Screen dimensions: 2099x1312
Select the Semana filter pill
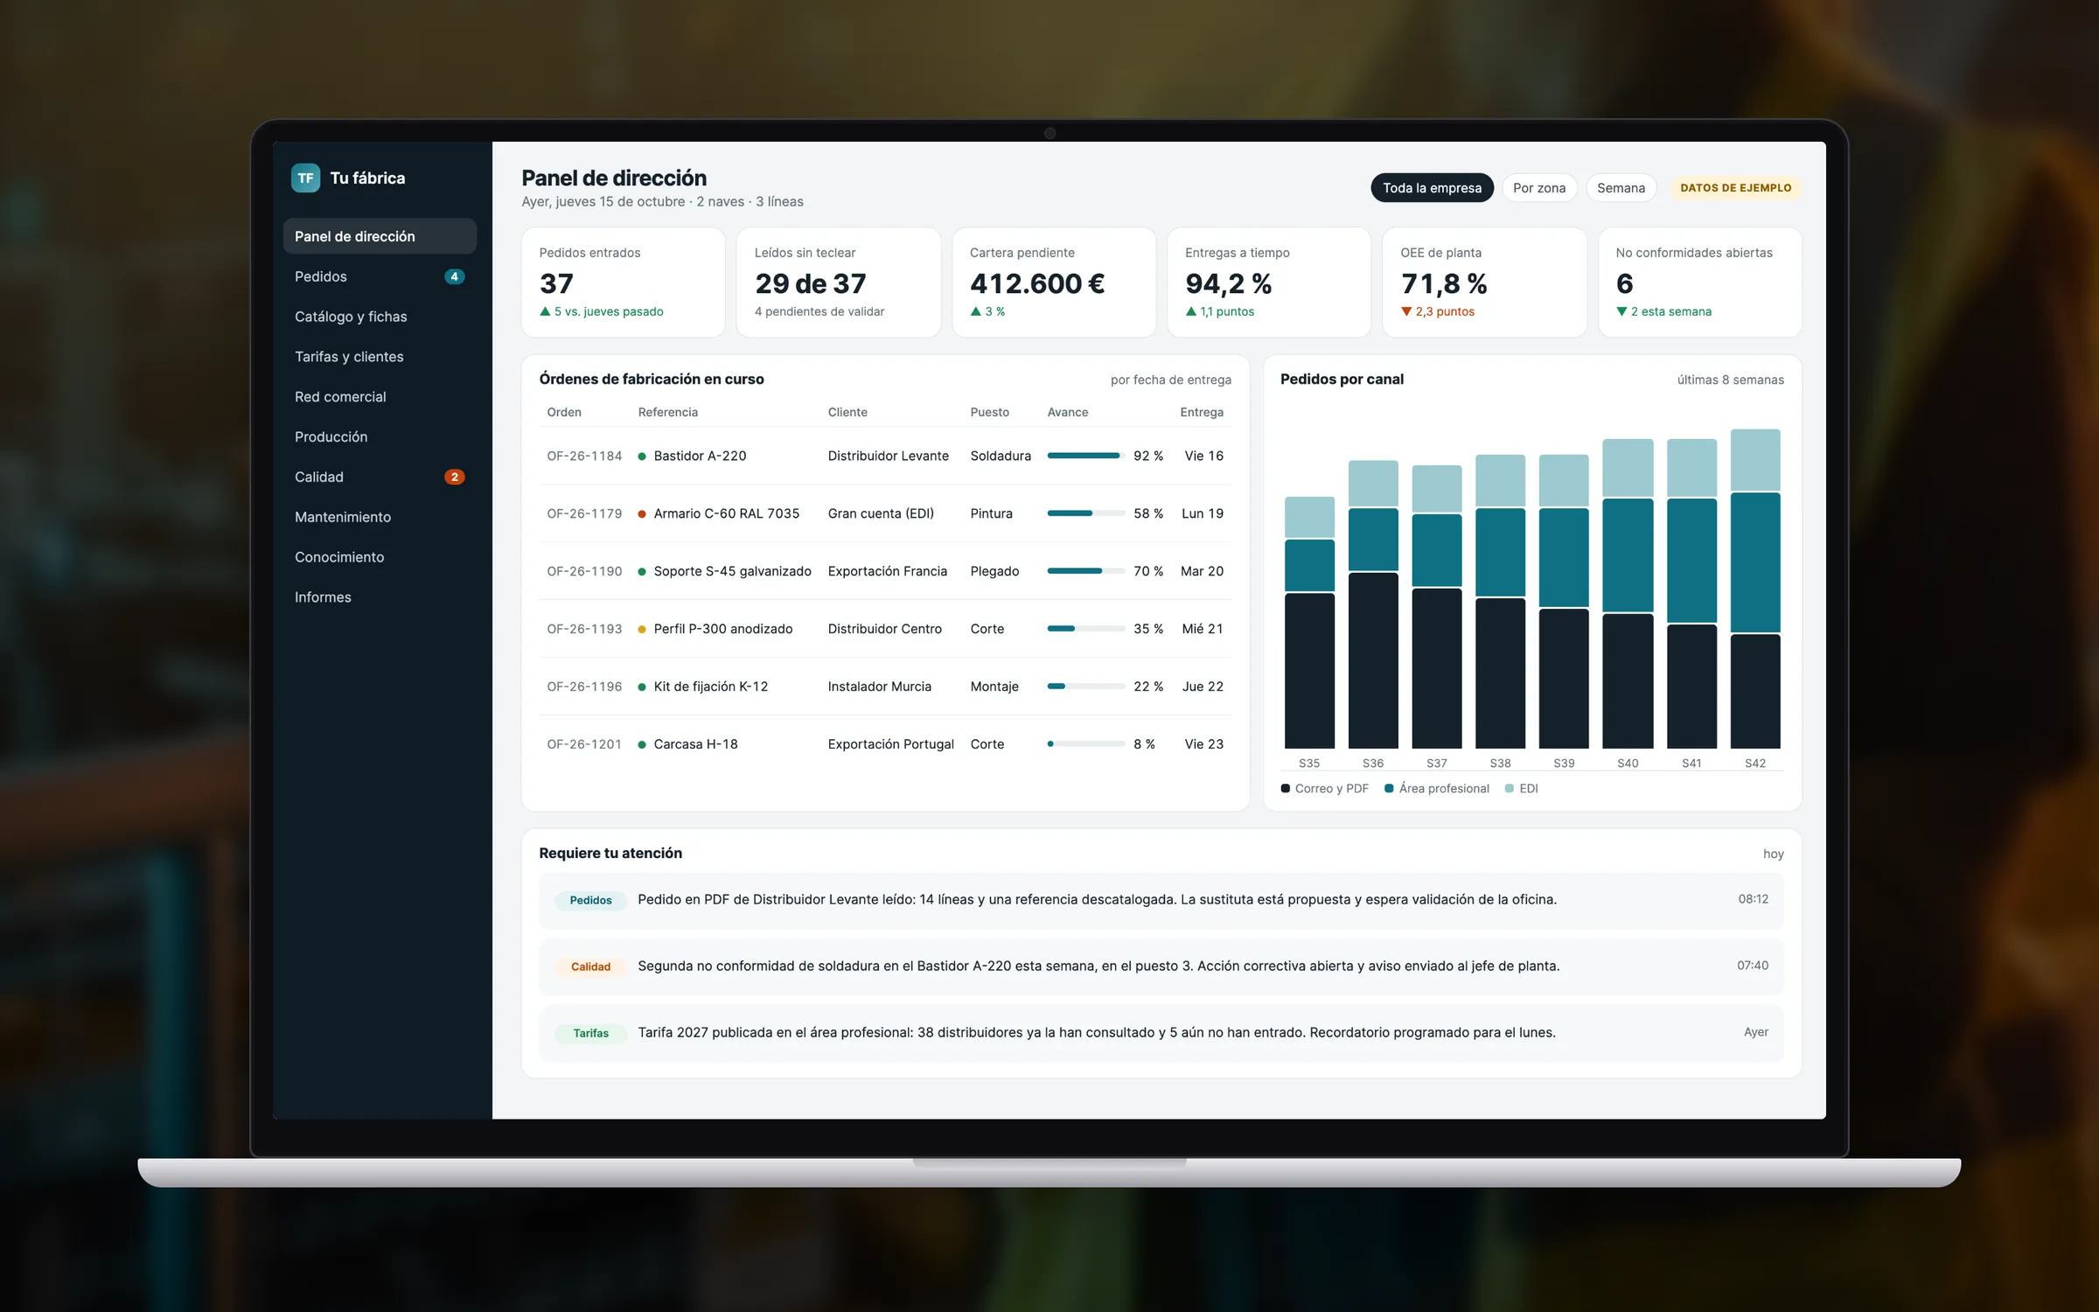tap(1621, 188)
